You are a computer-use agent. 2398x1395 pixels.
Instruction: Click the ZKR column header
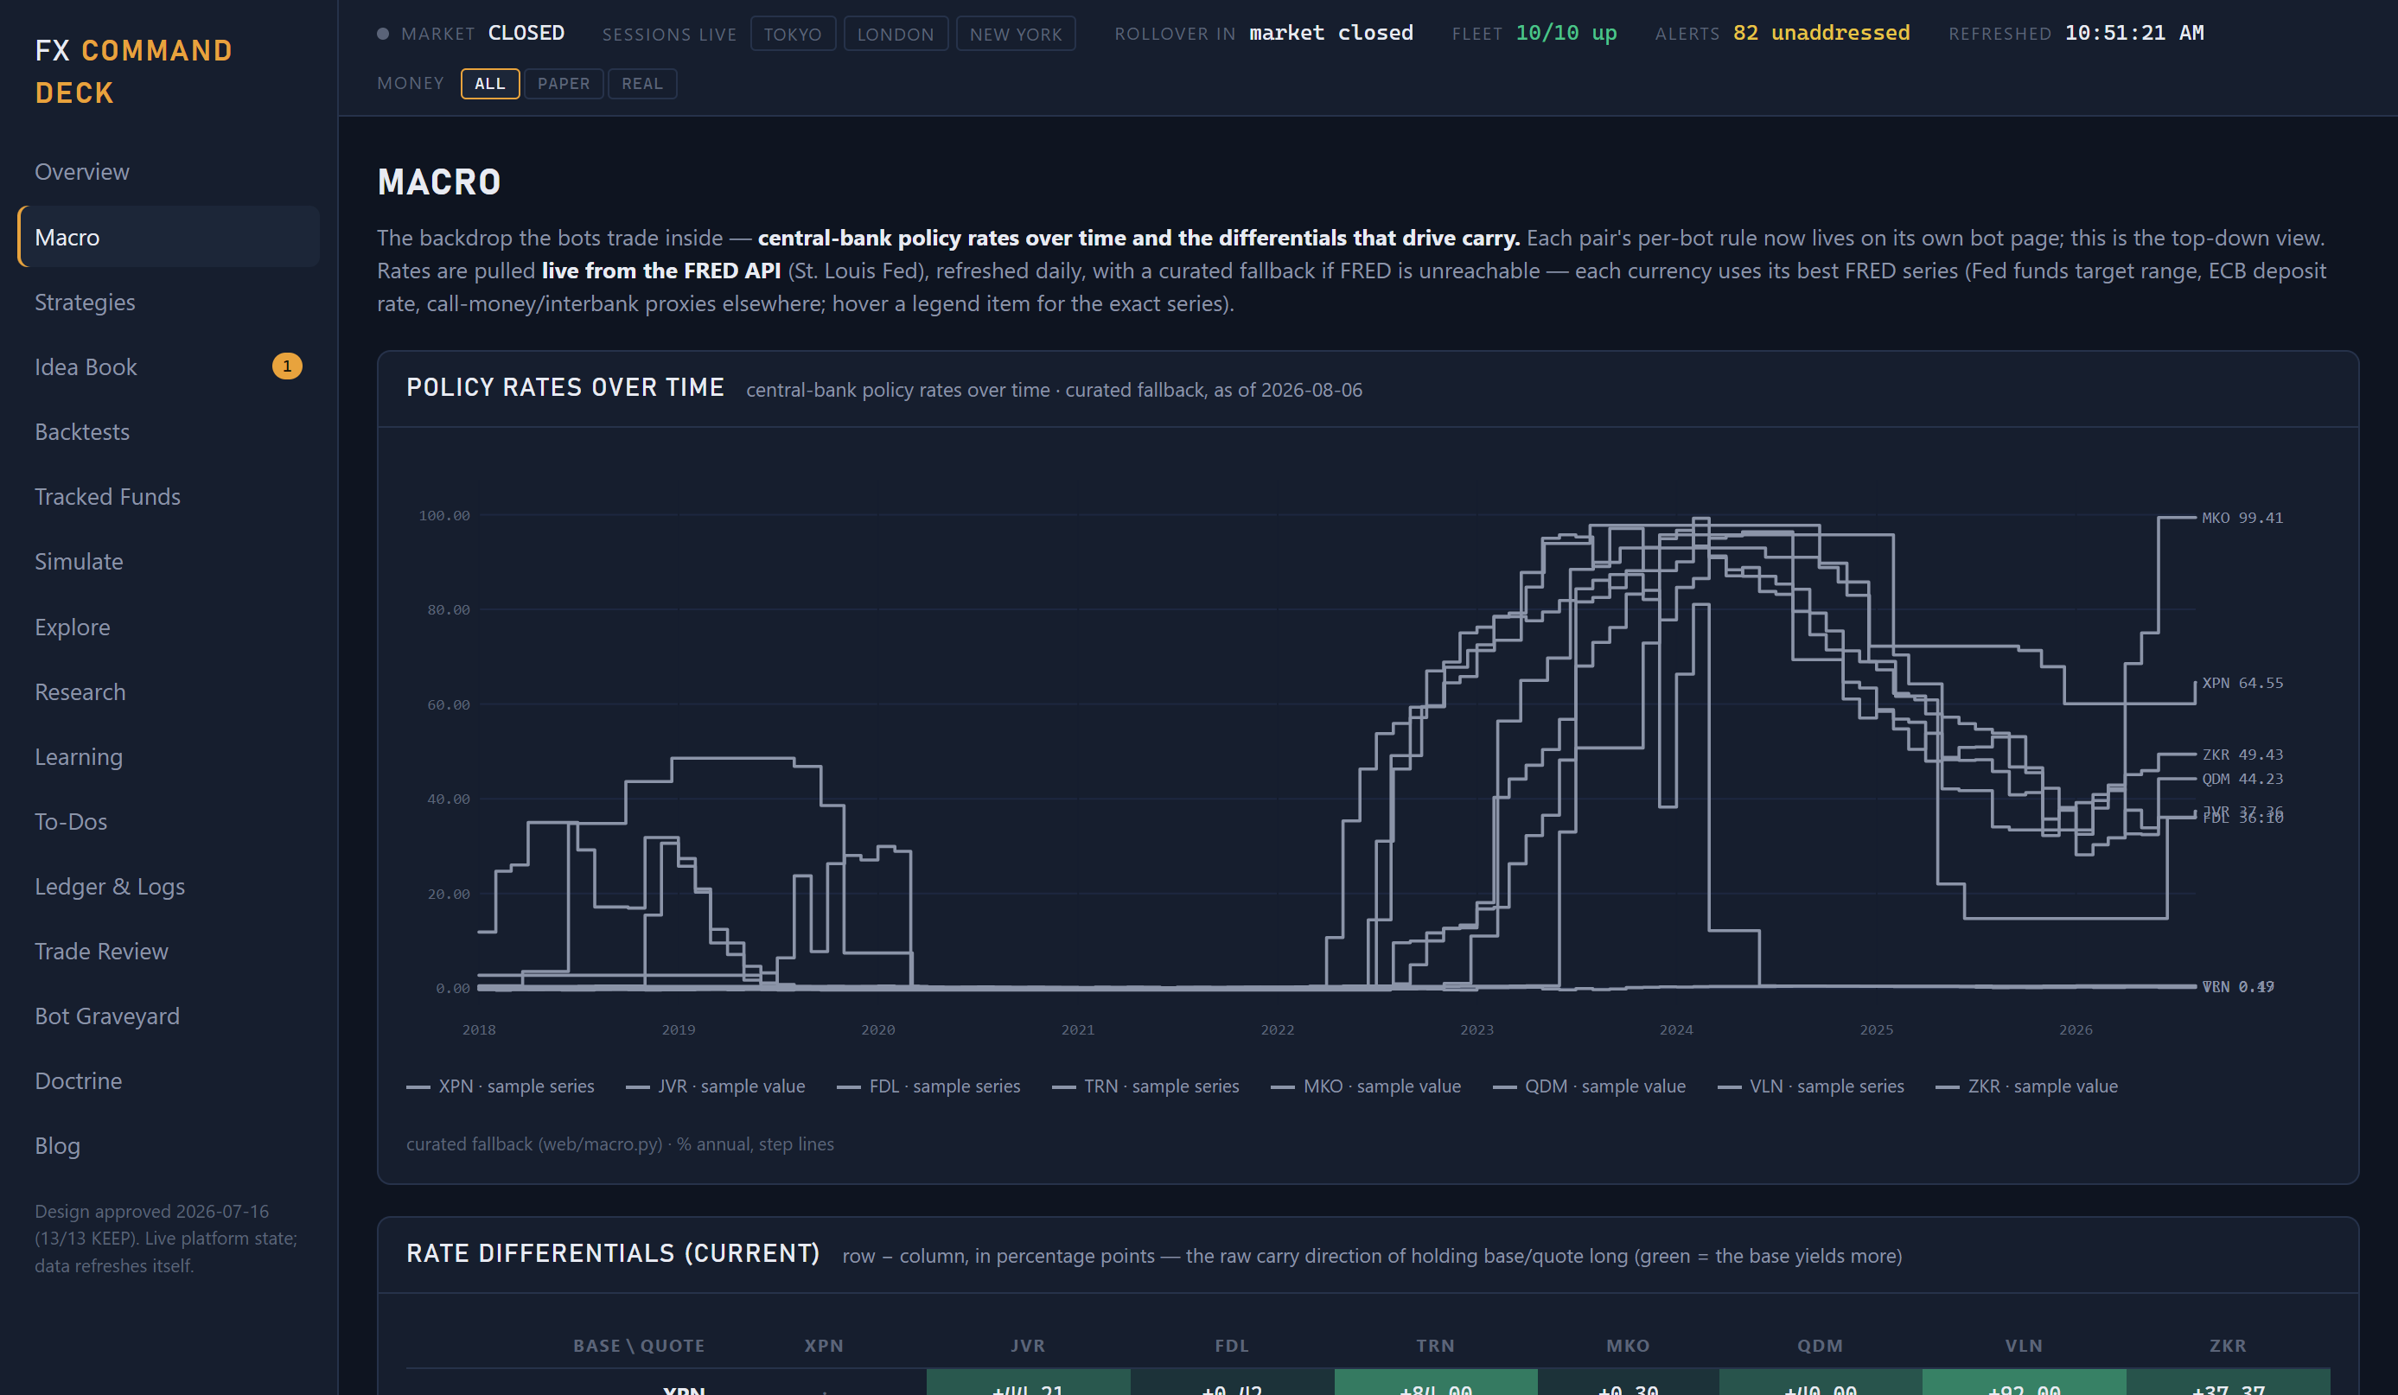coord(2228,1346)
